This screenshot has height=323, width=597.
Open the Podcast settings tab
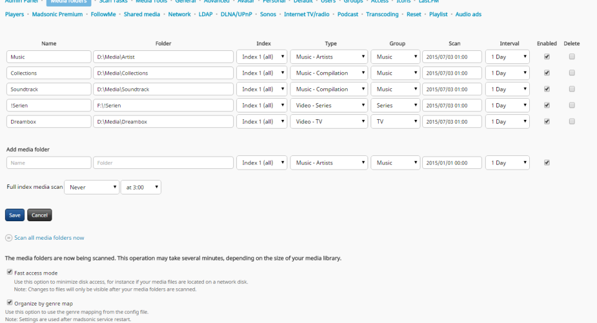(348, 14)
